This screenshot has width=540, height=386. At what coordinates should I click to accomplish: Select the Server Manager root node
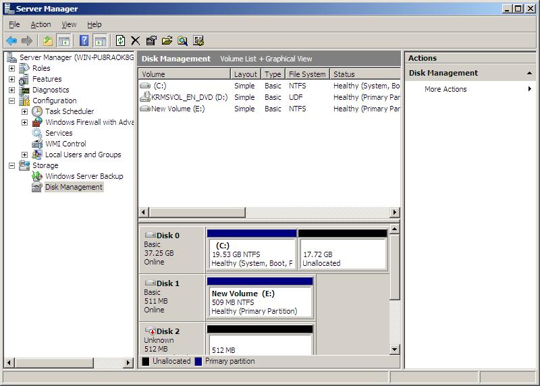click(x=76, y=57)
